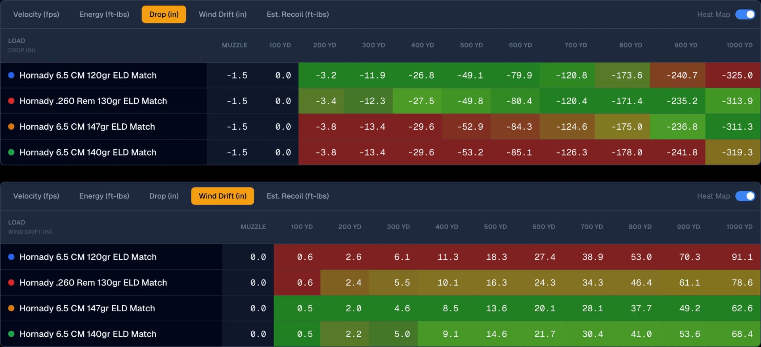
Task: Select Hornady .260 Rem 130gr ELD Match in wind drift table
Action: (93, 283)
